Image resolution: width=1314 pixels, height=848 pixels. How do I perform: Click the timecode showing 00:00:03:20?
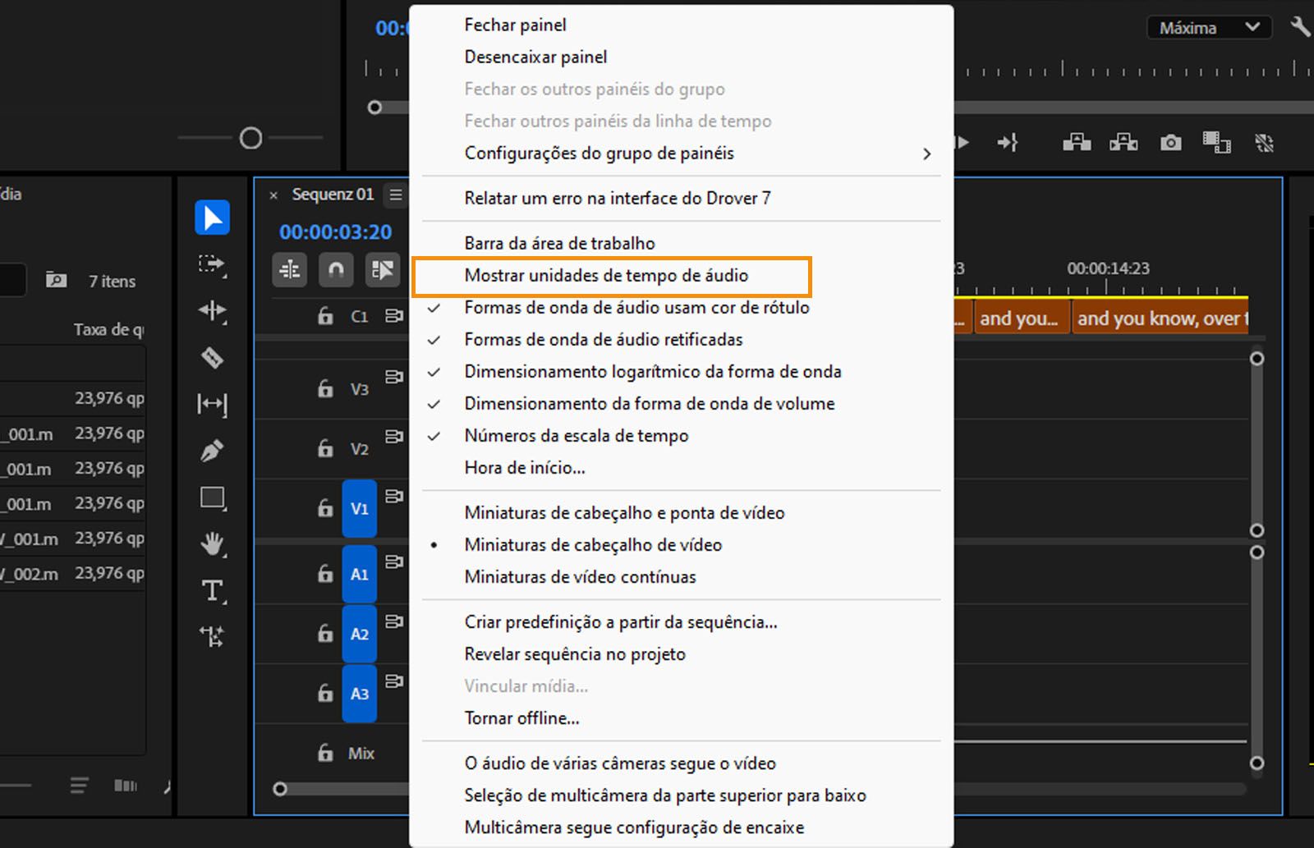pyautogui.click(x=334, y=232)
